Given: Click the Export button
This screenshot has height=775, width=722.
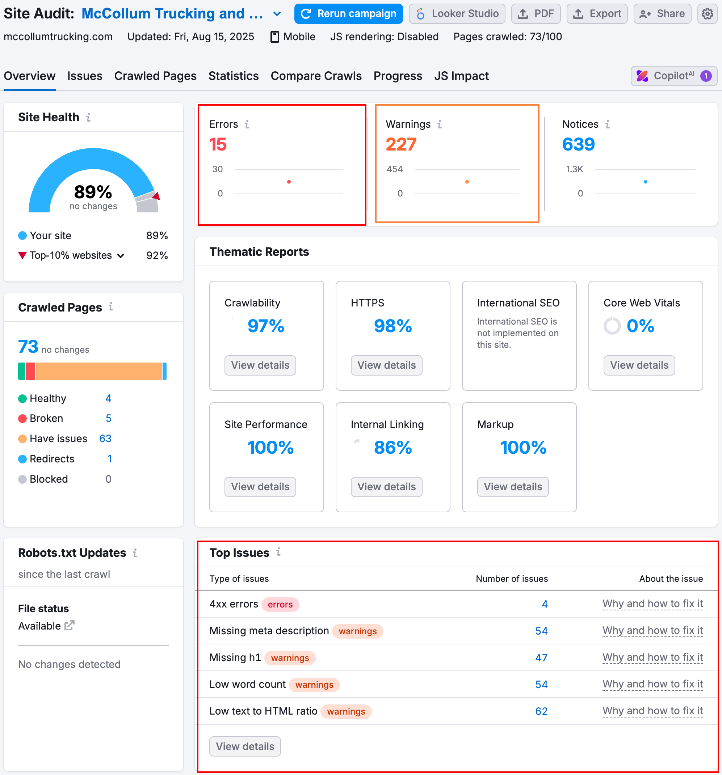Looking at the screenshot, I should (597, 14).
